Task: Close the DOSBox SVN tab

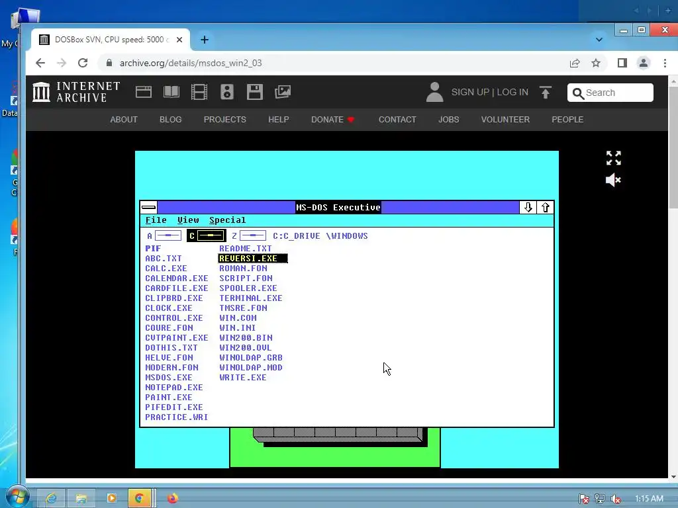Action: pos(179,40)
